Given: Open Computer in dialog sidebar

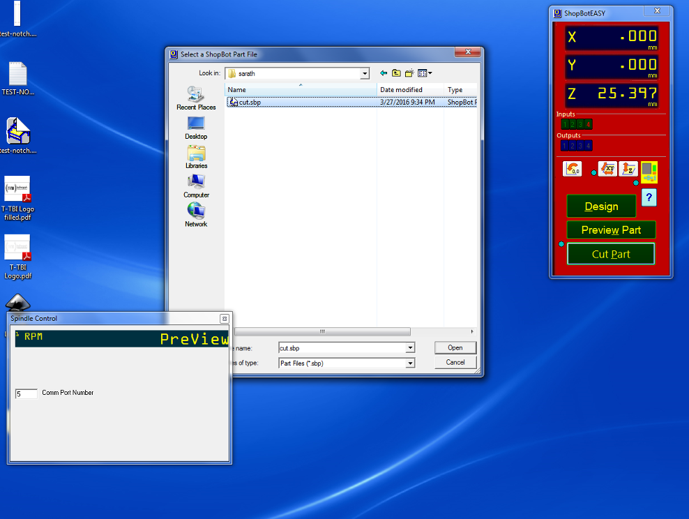Looking at the screenshot, I should coord(196,186).
